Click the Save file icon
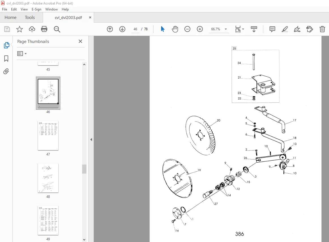 coord(7,29)
